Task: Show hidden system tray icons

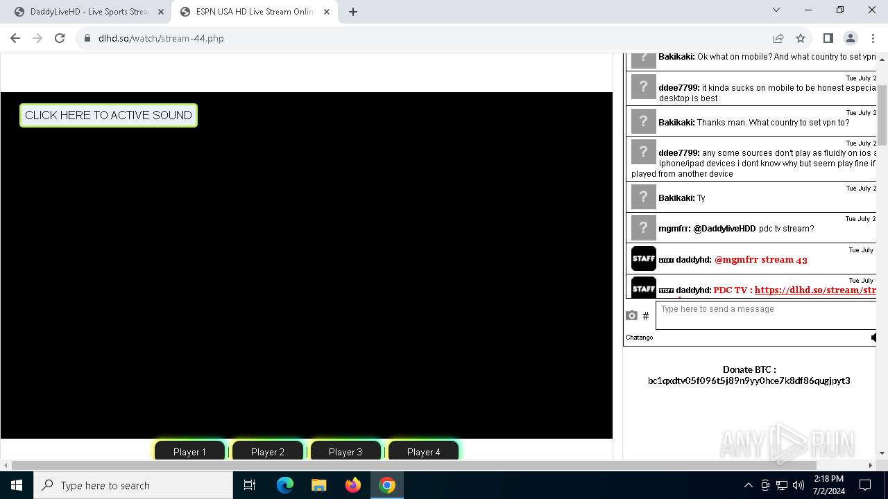Action: coord(748,485)
